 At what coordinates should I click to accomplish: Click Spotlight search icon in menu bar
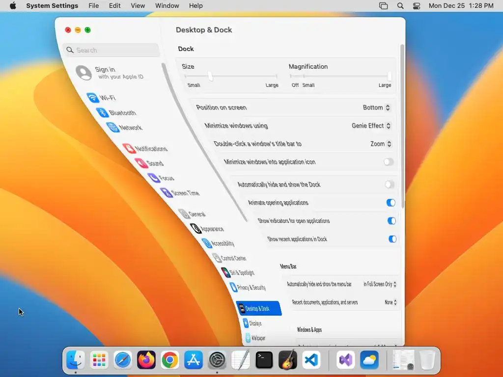[x=400, y=6]
